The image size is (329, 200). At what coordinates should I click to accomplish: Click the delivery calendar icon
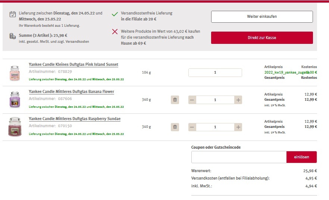pyautogui.click(x=13, y=14)
